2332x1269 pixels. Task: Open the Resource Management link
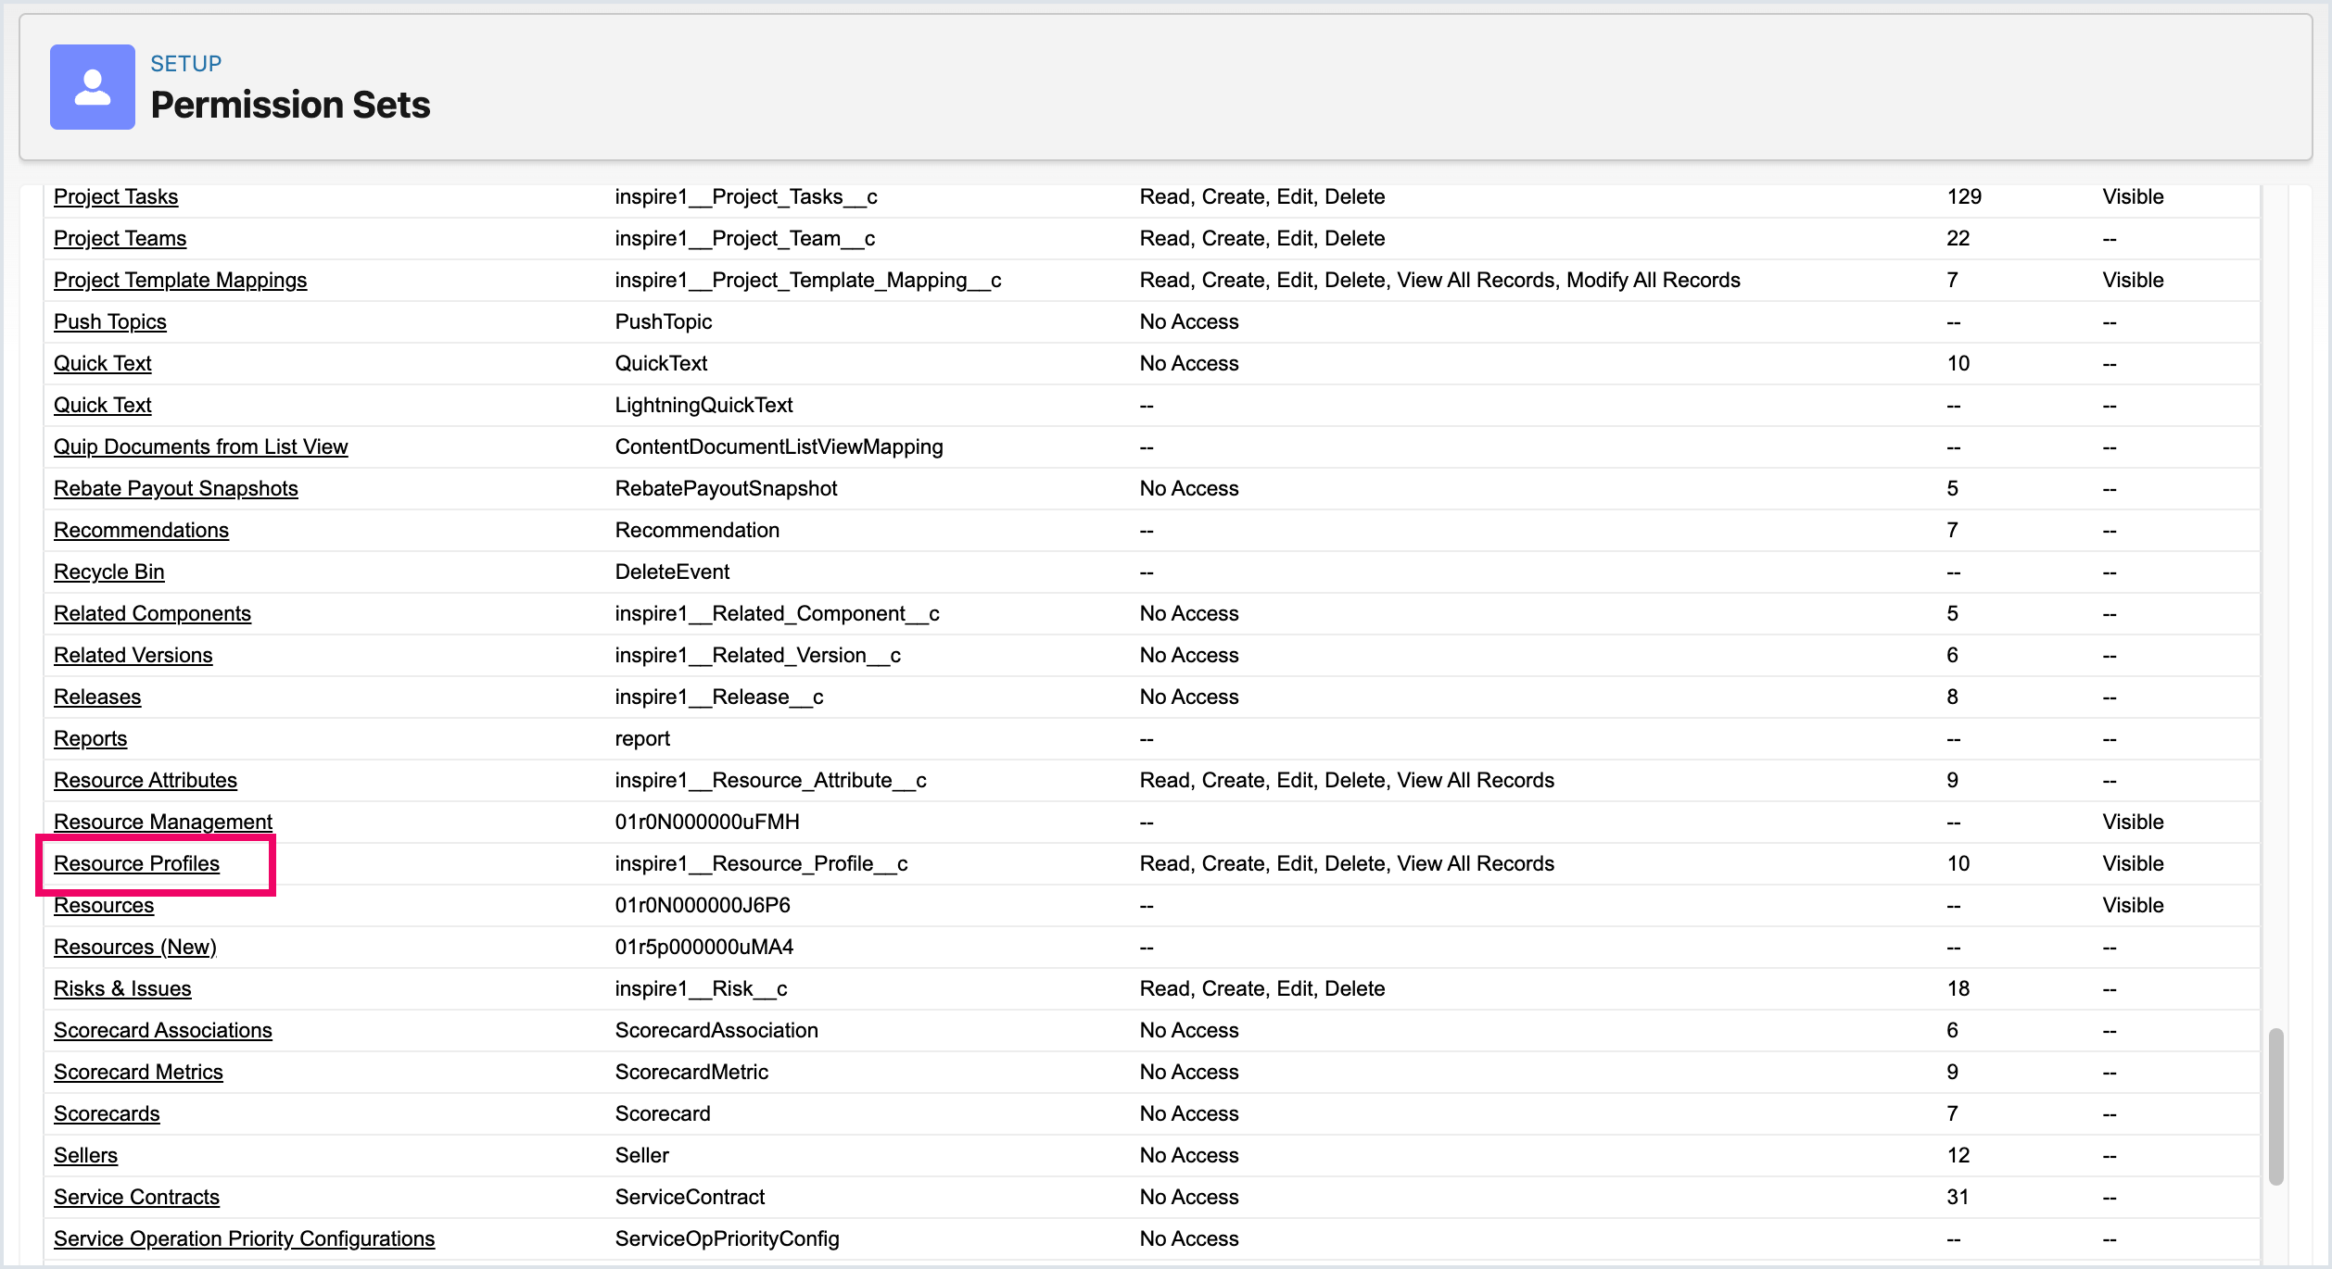(162, 822)
